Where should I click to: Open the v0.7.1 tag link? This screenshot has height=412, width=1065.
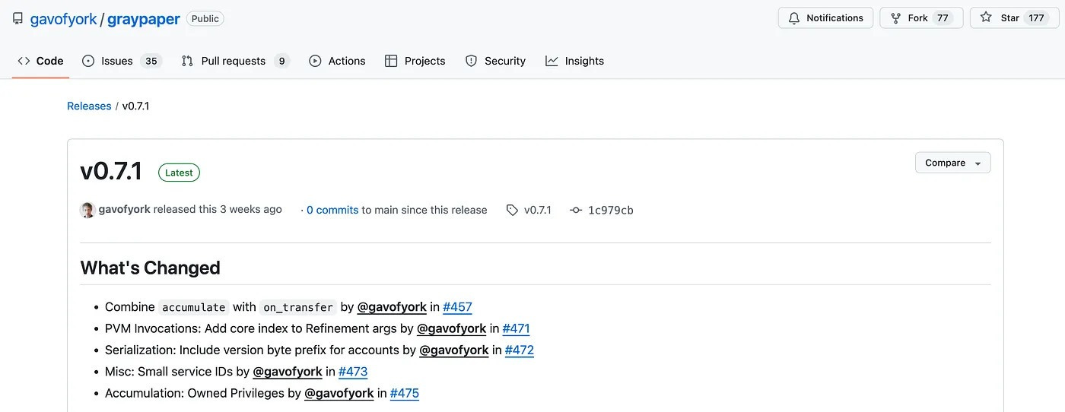(x=538, y=210)
